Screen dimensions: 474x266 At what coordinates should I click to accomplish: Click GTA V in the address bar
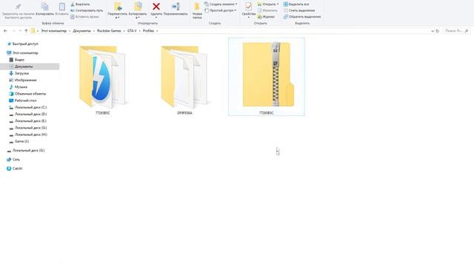132,31
